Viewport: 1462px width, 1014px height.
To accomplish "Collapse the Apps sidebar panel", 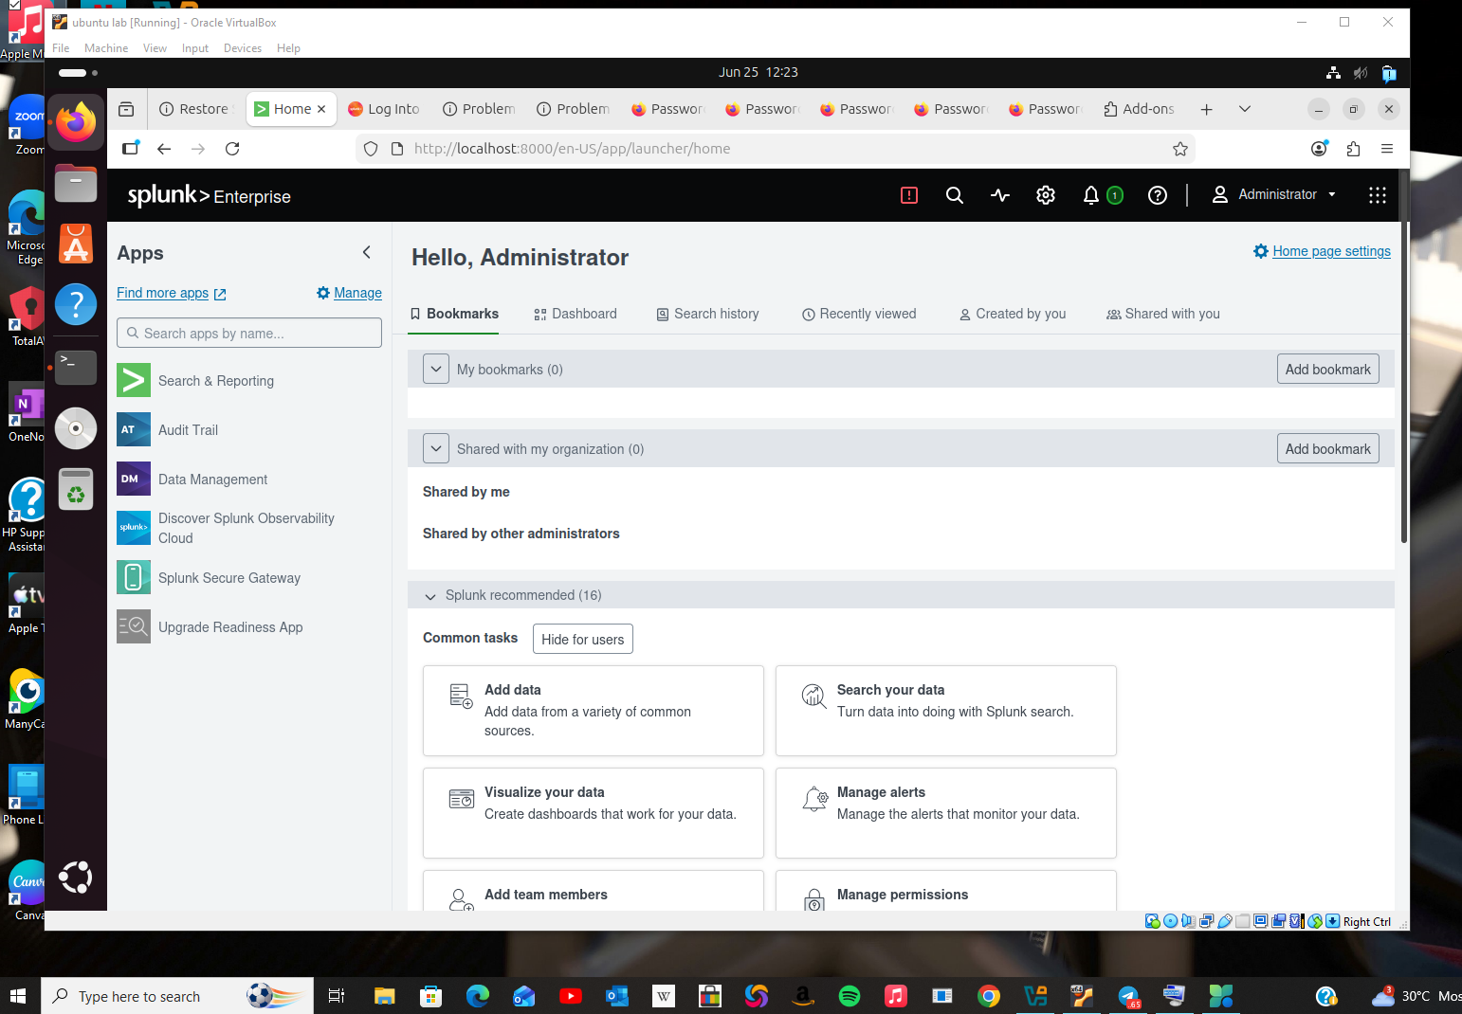I will [x=367, y=252].
